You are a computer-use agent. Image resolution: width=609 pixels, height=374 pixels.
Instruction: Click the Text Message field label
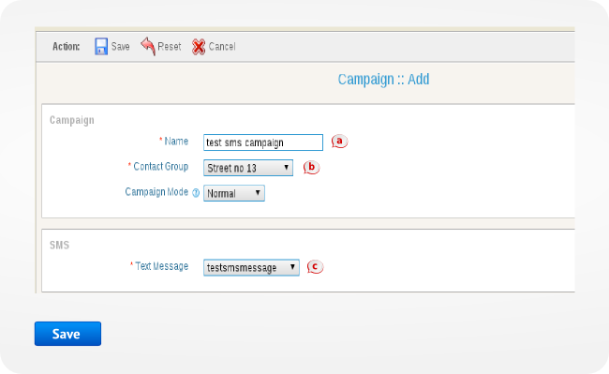161,266
